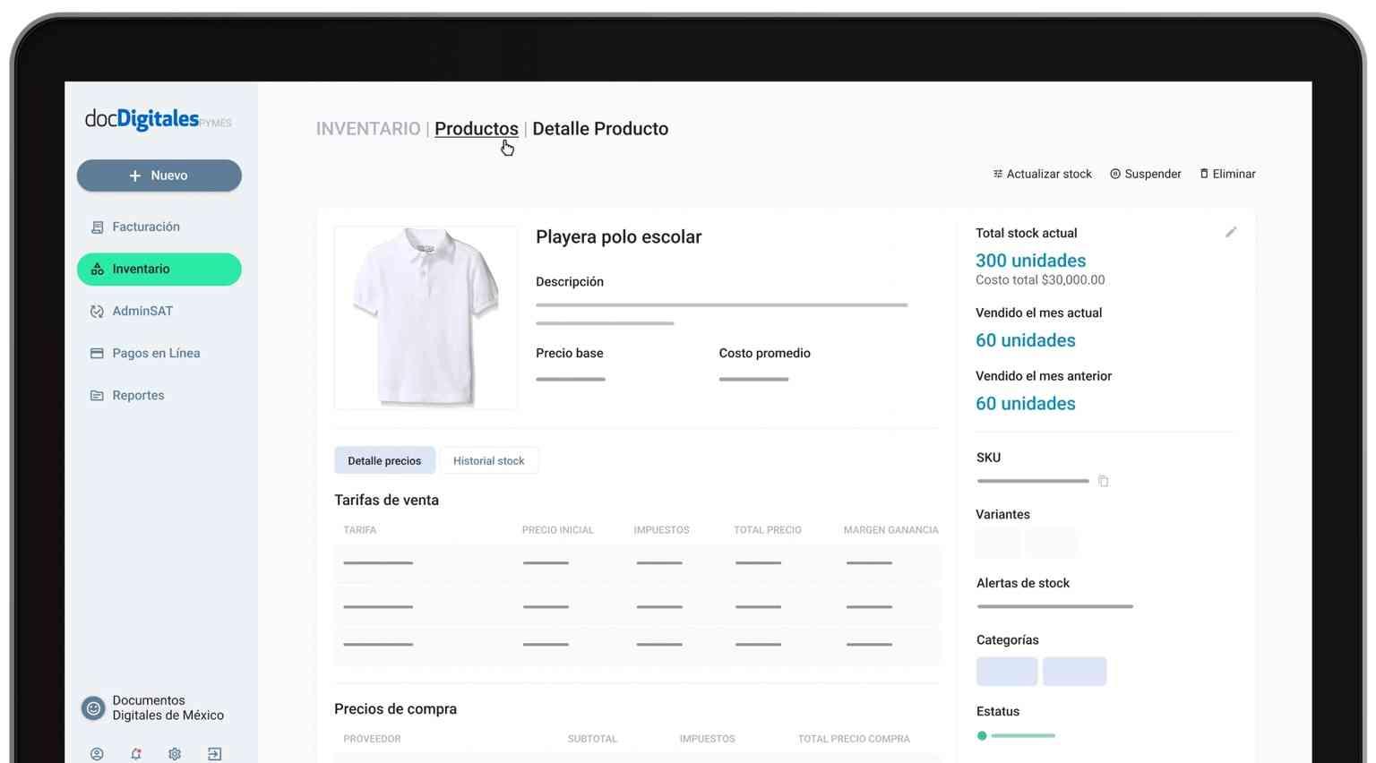Click Actualizar stock
The image size is (1376, 763).
tap(1042, 174)
